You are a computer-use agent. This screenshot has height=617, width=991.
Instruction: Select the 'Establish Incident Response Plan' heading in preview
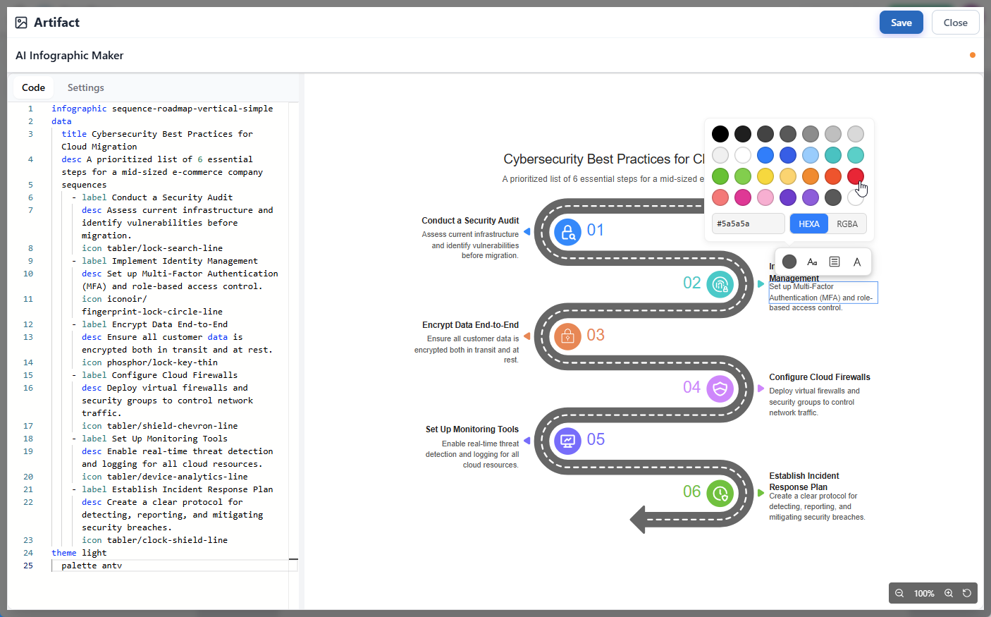[804, 482]
